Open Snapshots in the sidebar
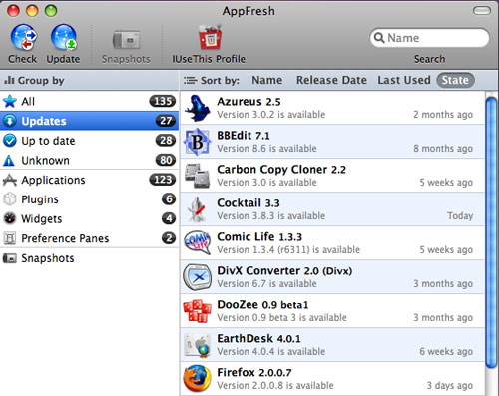This screenshot has width=499, height=396. pyautogui.click(x=89, y=258)
